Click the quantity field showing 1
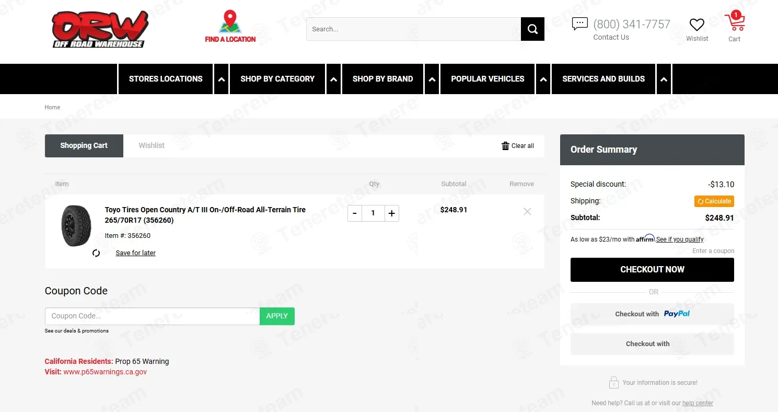This screenshot has height=412, width=778. point(373,213)
